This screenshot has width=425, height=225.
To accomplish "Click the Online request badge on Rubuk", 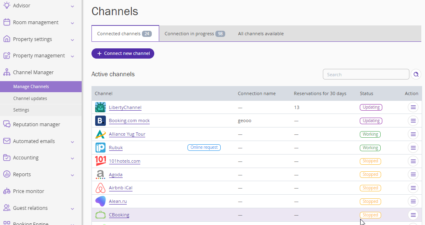I will click(204, 147).
